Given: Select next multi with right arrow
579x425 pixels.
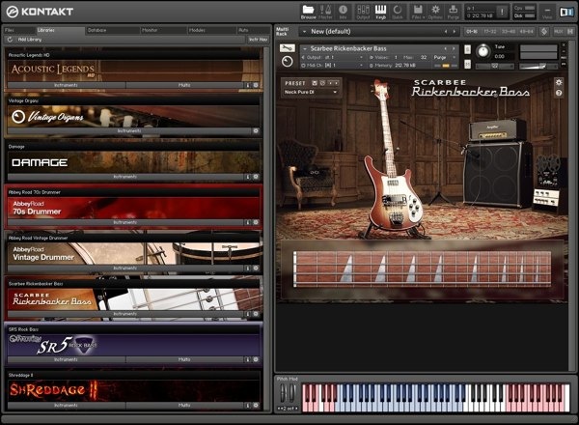Looking at the screenshot, I should (455, 32).
